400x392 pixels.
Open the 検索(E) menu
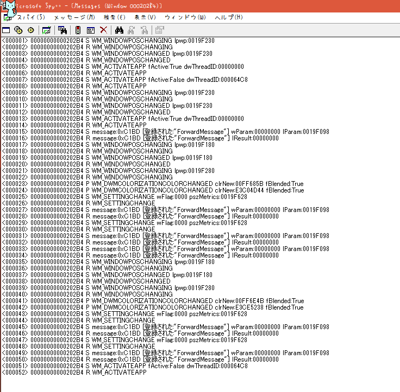click(115, 17)
